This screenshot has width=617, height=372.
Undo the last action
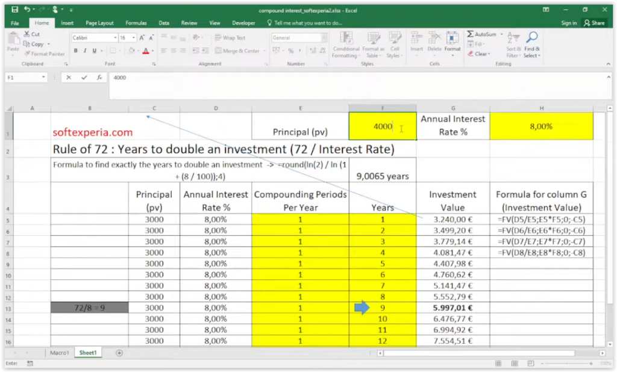[27, 10]
